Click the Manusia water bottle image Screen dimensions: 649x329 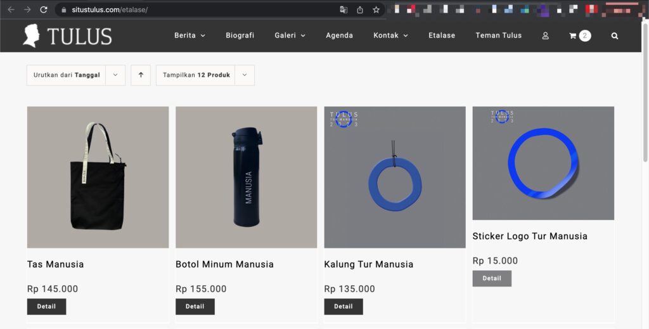tap(247, 177)
